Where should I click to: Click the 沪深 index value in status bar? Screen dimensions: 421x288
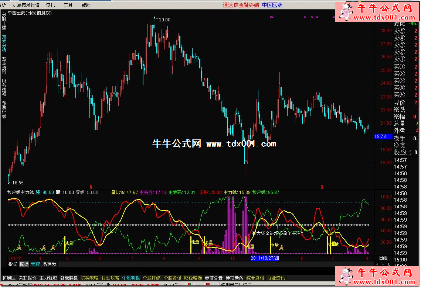click(41, 285)
